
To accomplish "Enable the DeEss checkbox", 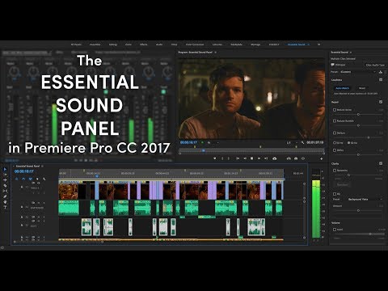I will click(x=335, y=150).
